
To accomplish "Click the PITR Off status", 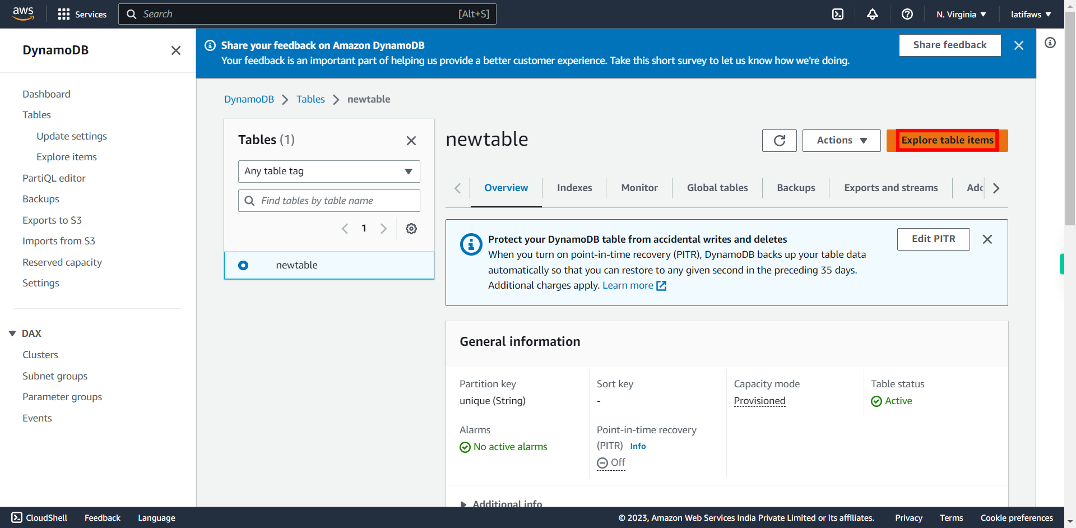I will click(611, 463).
